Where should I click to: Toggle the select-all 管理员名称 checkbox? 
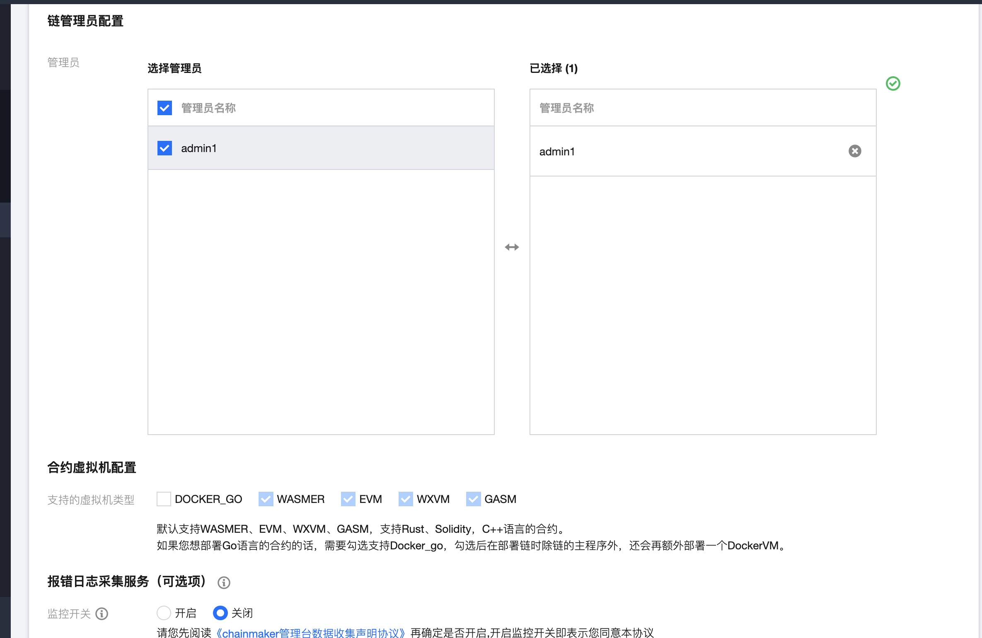point(164,108)
